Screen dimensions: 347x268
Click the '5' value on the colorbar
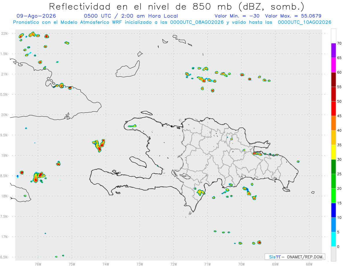tap(338, 232)
